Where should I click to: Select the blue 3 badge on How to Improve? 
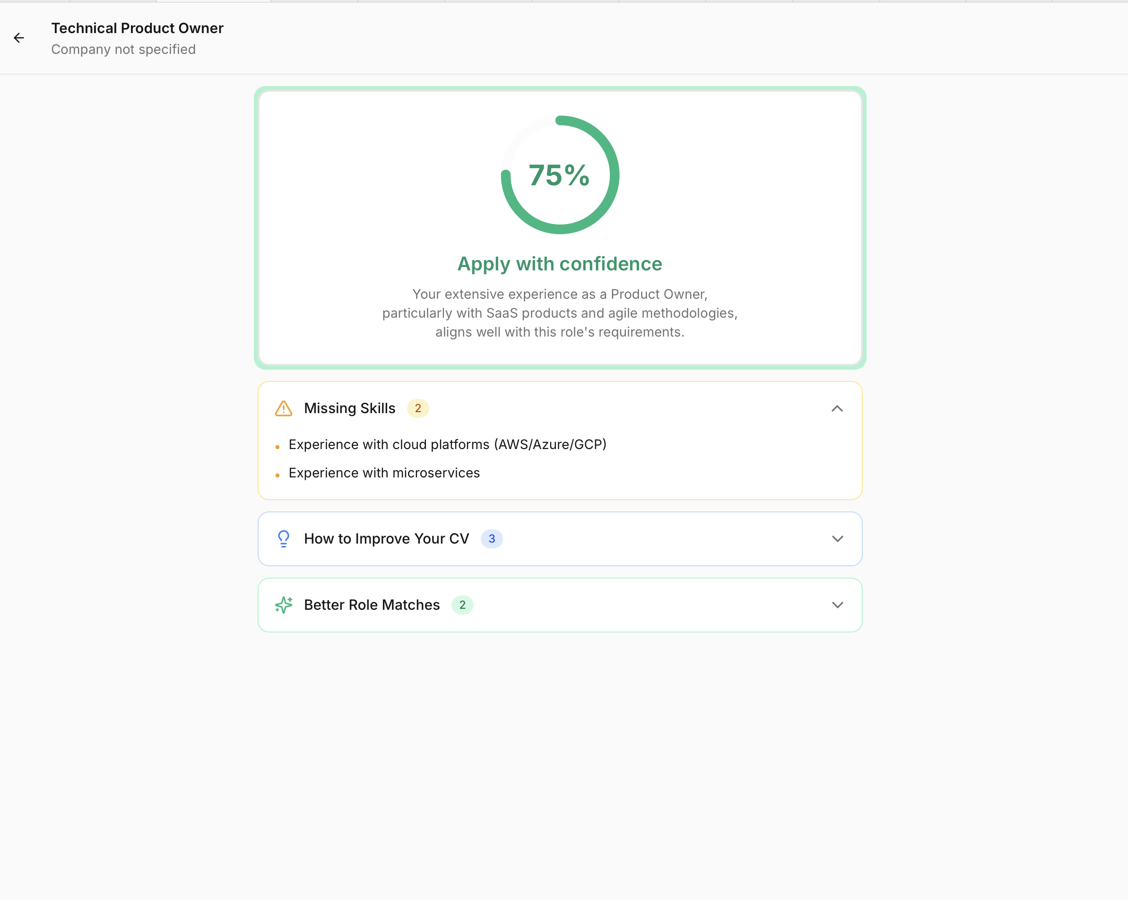491,538
